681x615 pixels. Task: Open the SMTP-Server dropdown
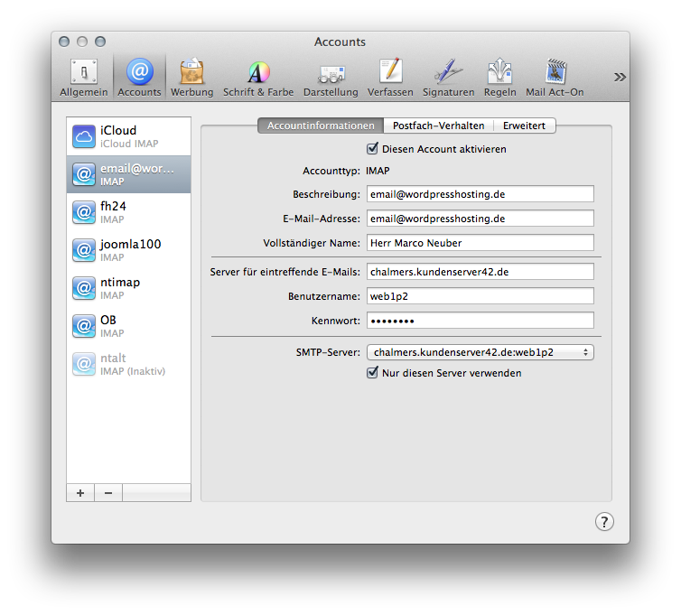[479, 352]
